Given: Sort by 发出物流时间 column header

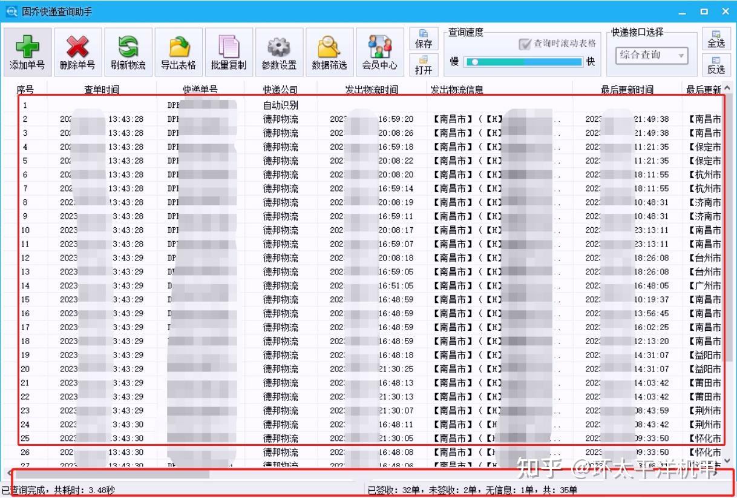Looking at the screenshot, I should point(372,90).
